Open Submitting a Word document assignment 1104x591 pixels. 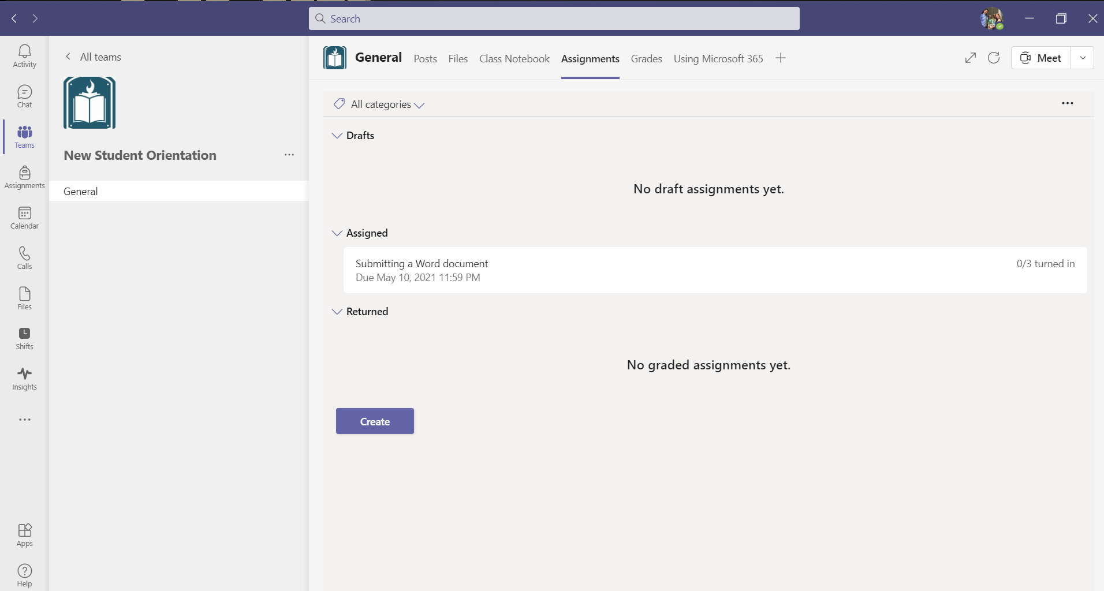715,270
